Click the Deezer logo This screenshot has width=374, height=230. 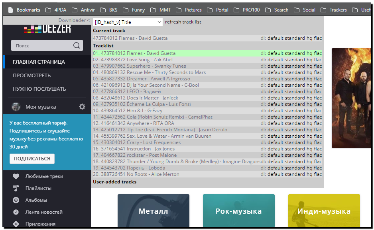point(47,29)
